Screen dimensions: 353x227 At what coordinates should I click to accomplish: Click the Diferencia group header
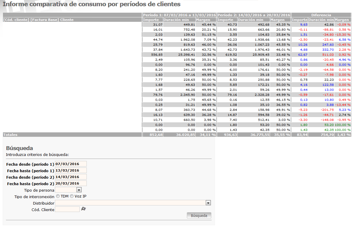pos(321,15)
